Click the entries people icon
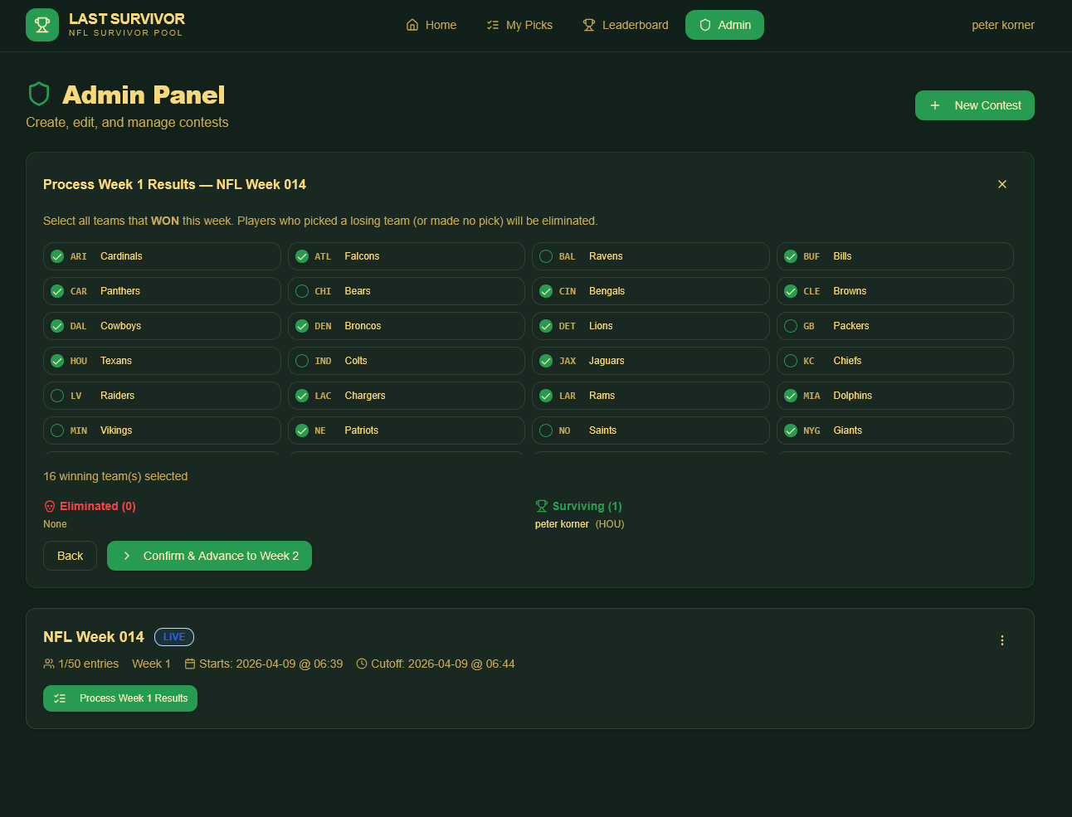Image resolution: width=1072 pixels, height=817 pixels. point(49,664)
